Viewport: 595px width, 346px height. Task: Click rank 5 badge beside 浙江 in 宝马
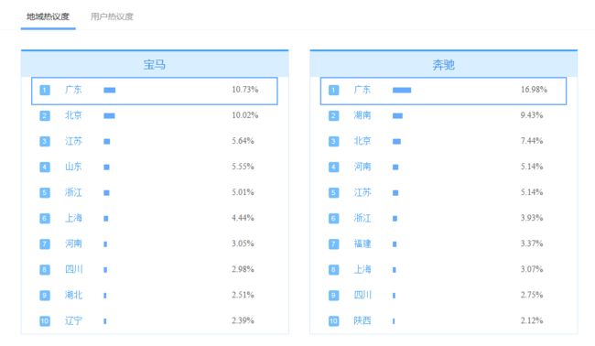pyautogui.click(x=45, y=193)
